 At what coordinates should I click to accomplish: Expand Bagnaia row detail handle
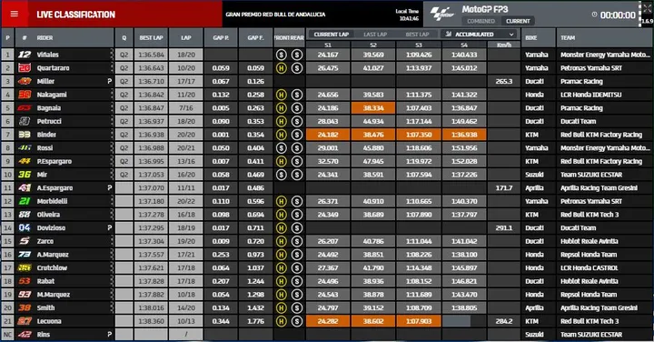pos(112,107)
